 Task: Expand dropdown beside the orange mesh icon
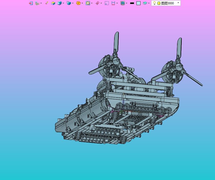coord(82,3)
